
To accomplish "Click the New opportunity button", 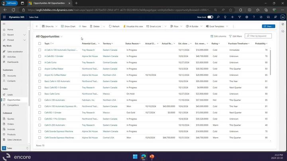I will coord(83,26).
